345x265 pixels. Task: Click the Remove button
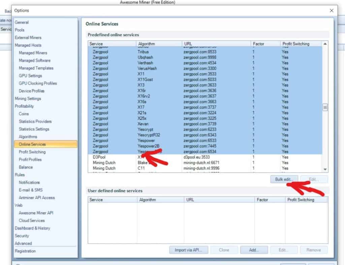click(314, 250)
